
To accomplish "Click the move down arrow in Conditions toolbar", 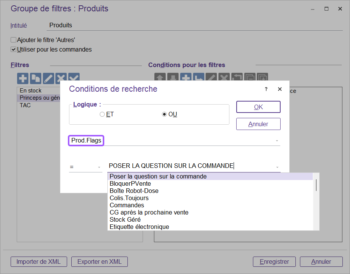I will coord(173,78).
